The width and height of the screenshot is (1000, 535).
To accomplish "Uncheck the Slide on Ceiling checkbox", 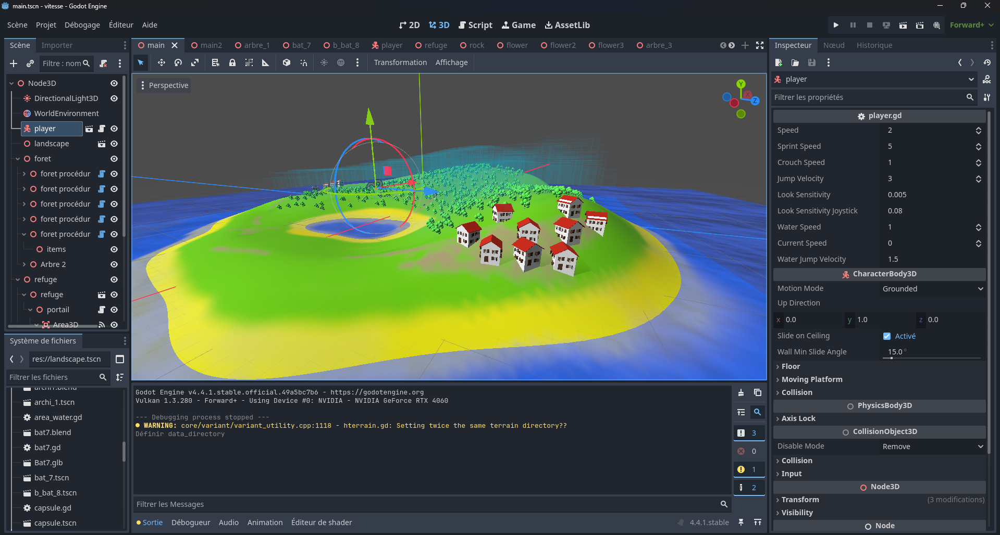I will click(887, 336).
